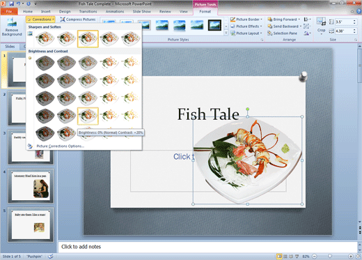The height and width of the screenshot is (260, 362).
Task: Click the picture height stepper up arrow
Action: coord(354,20)
